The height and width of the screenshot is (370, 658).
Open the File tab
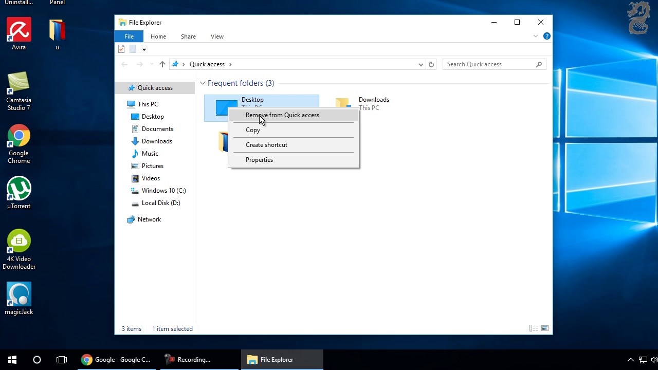[129, 36]
